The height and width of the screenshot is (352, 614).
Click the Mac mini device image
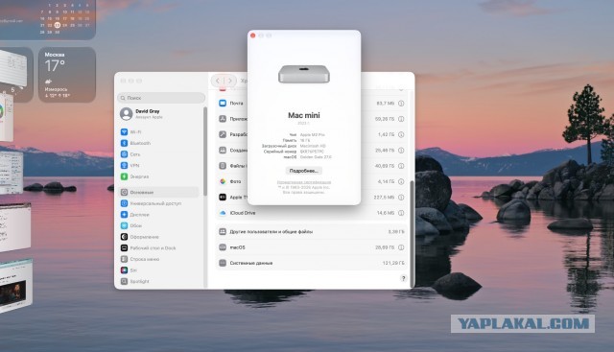click(304, 74)
